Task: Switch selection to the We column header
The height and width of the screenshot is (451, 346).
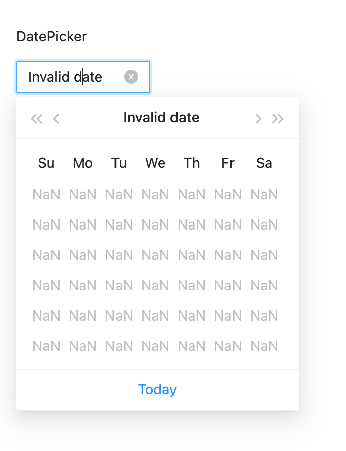Action: tap(155, 163)
